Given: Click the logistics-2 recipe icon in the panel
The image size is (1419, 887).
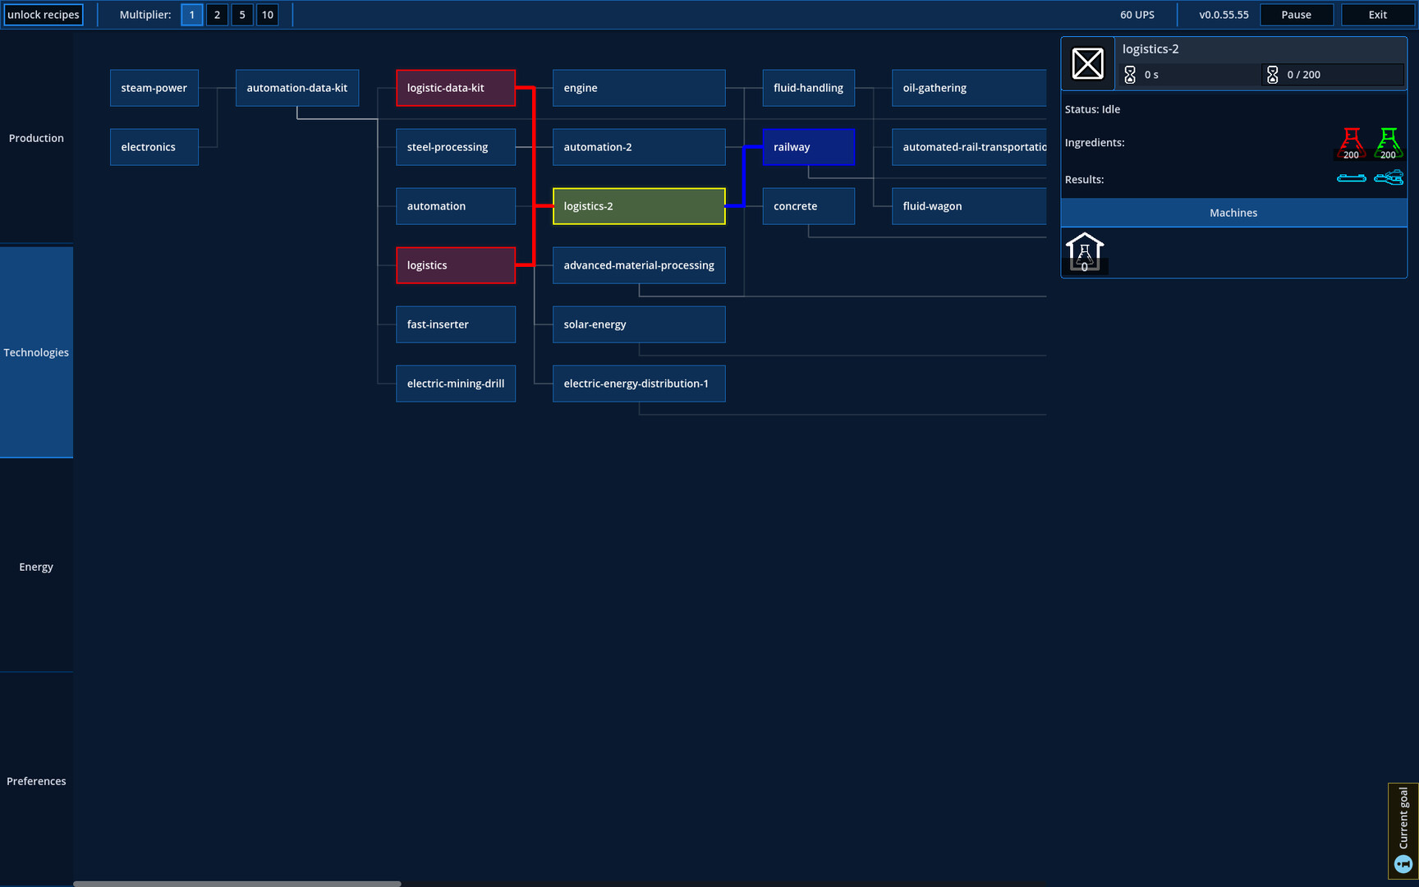Looking at the screenshot, I should (1088, 63).
